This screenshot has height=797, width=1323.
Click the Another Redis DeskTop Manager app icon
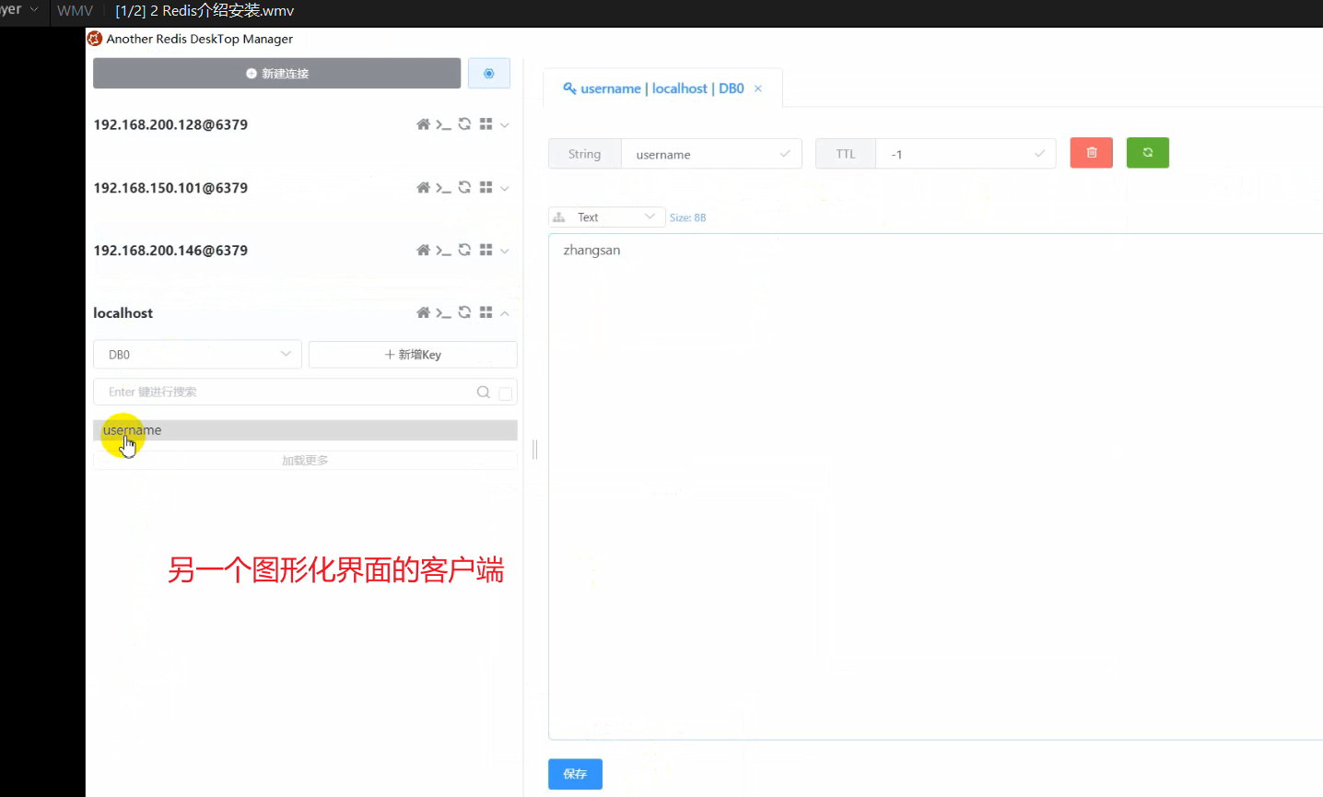(x=94, y=39)
